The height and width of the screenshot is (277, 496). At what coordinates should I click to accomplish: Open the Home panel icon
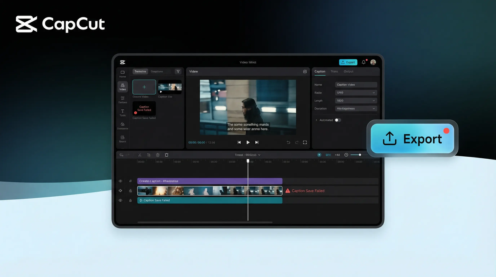pyautogui.click(x=122, y=74)
